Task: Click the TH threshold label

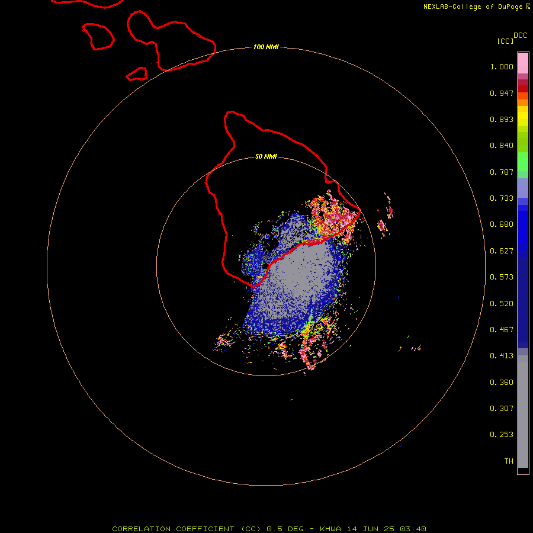Action: [509, 461]
